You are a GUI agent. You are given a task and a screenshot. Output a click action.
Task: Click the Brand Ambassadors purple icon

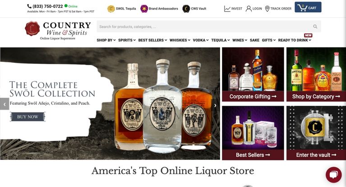pos(144,9)
